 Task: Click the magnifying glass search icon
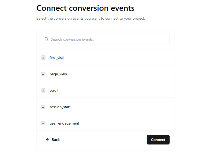click(46, 39)
